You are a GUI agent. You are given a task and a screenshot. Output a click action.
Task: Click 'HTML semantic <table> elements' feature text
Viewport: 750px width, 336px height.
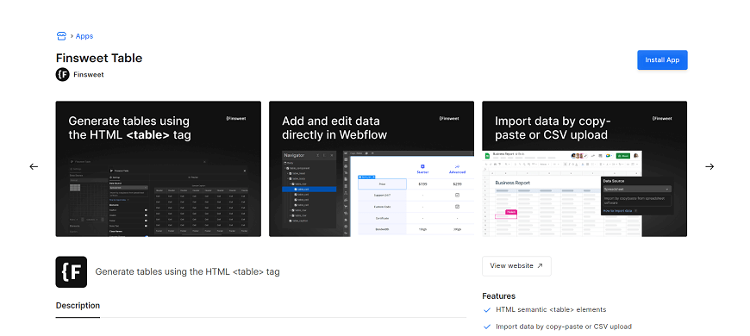coord(551,309)
